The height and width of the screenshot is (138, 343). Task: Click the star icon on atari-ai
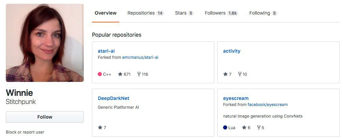tap(120, 74)
